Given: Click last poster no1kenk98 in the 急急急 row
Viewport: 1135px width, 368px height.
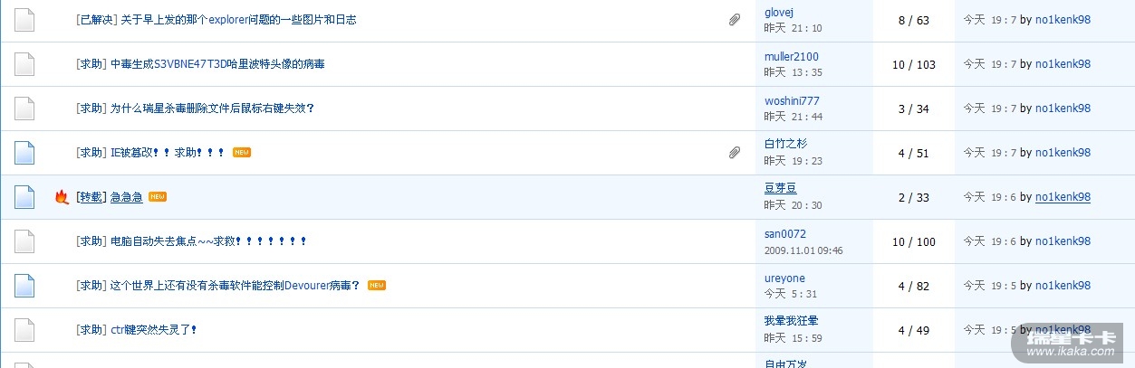Looking at the screenshot, I should [x=1063, y=197].
